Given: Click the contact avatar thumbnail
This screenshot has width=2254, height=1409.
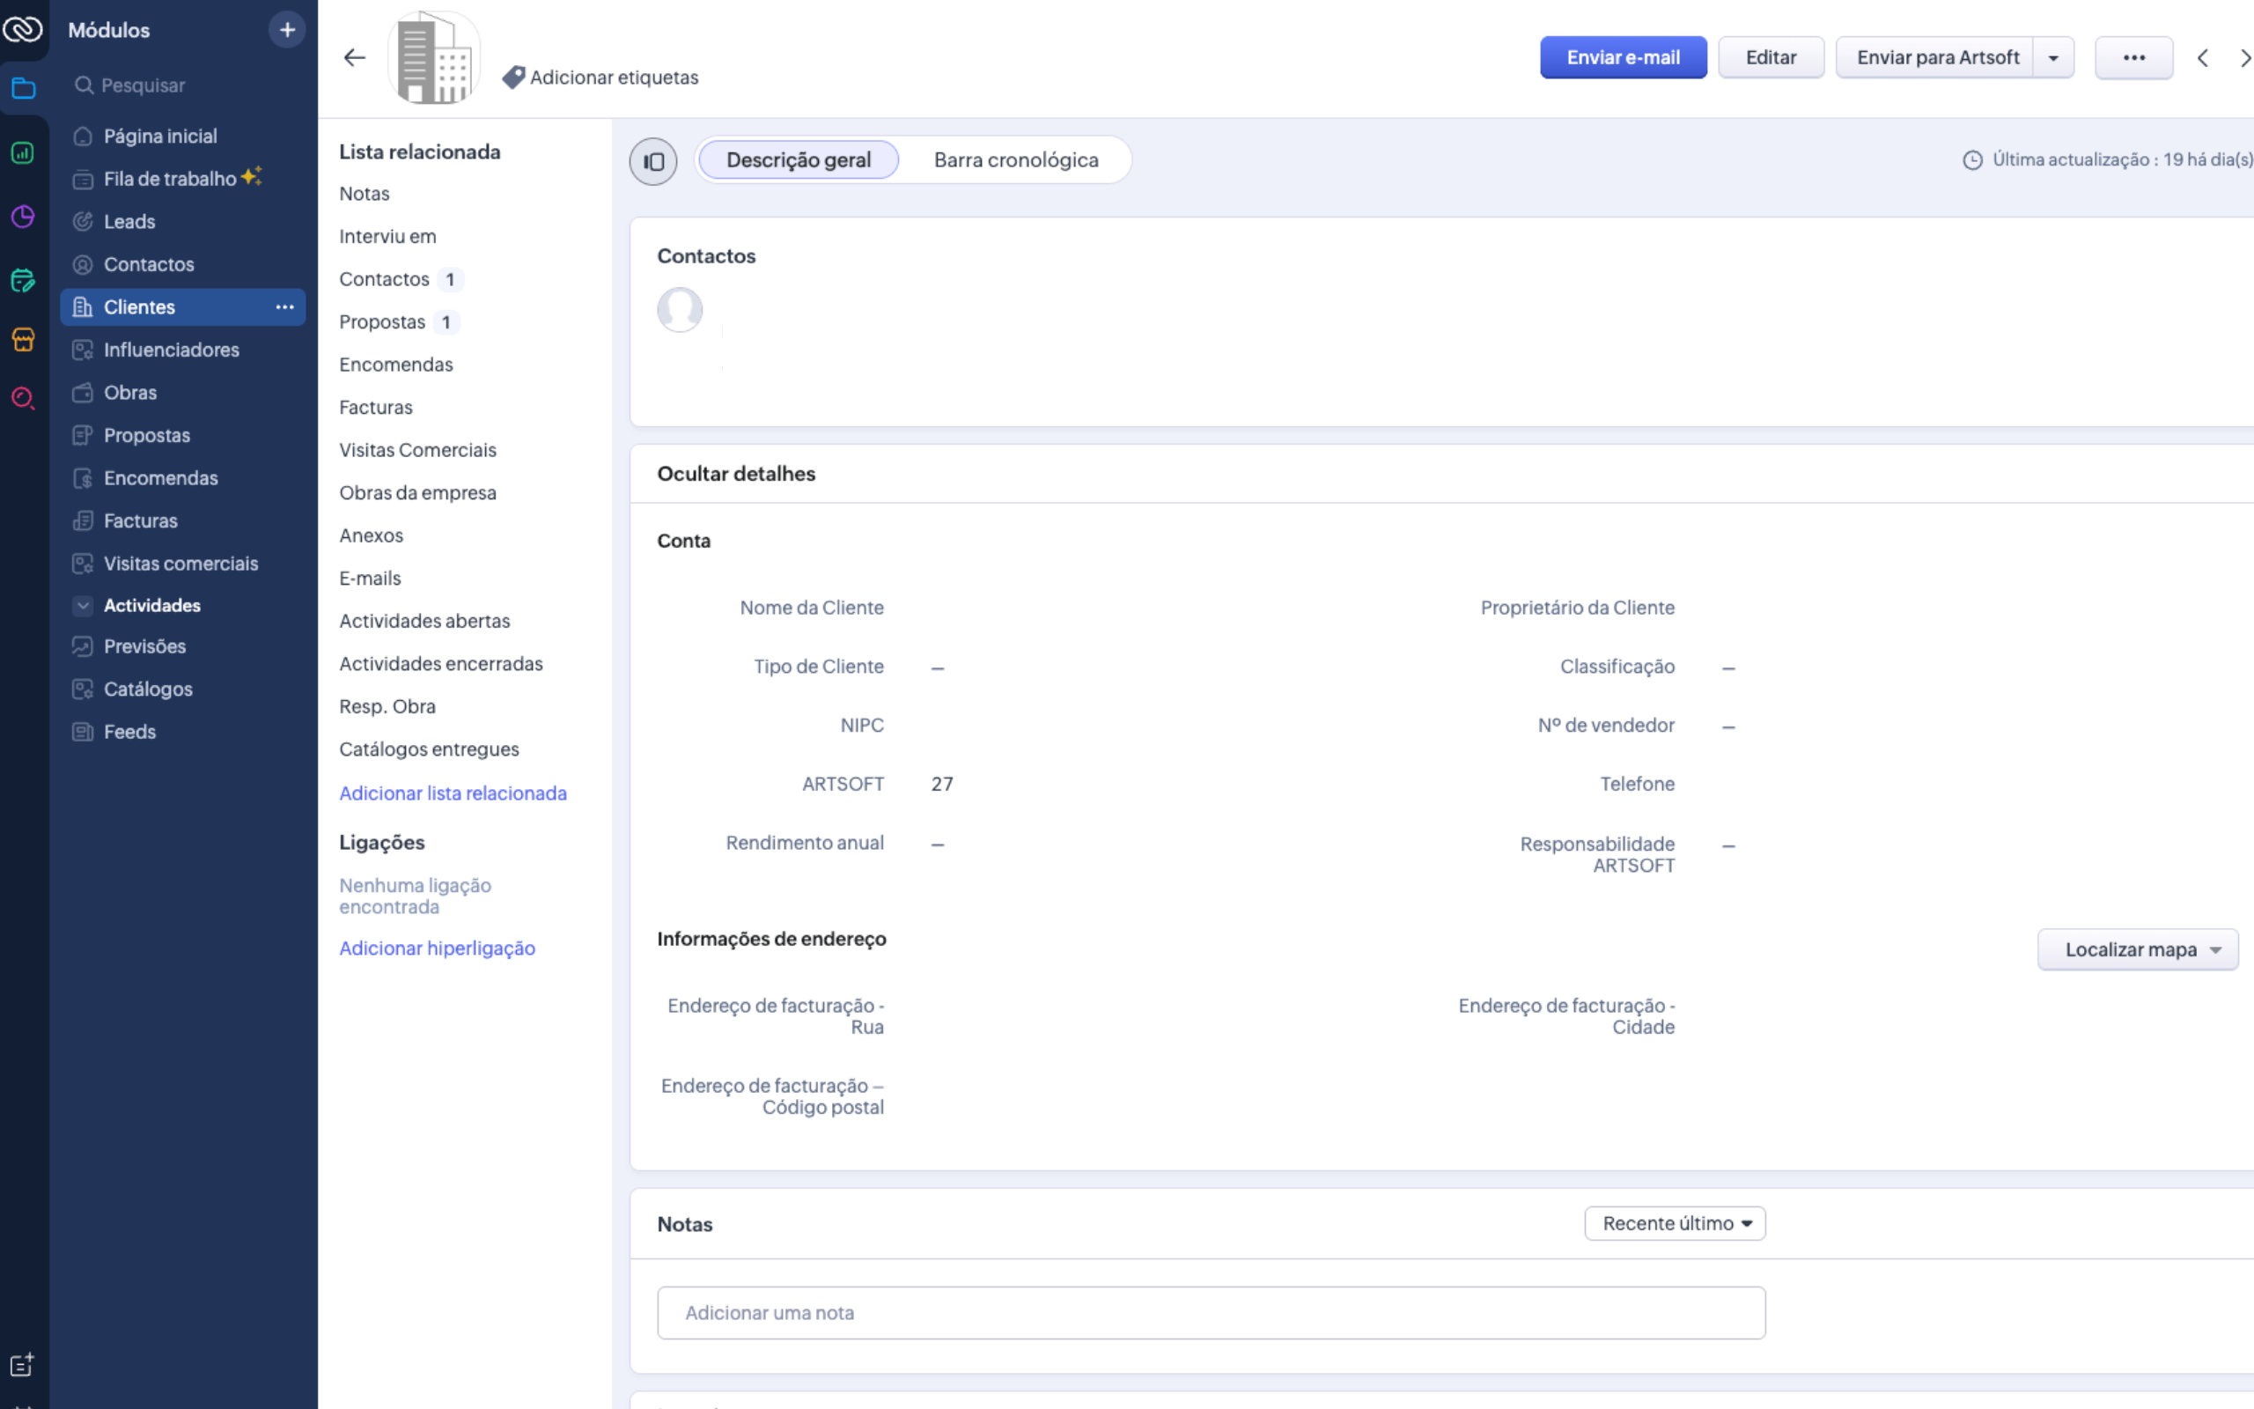Looking at the screenshot, I should coord(680,309).
